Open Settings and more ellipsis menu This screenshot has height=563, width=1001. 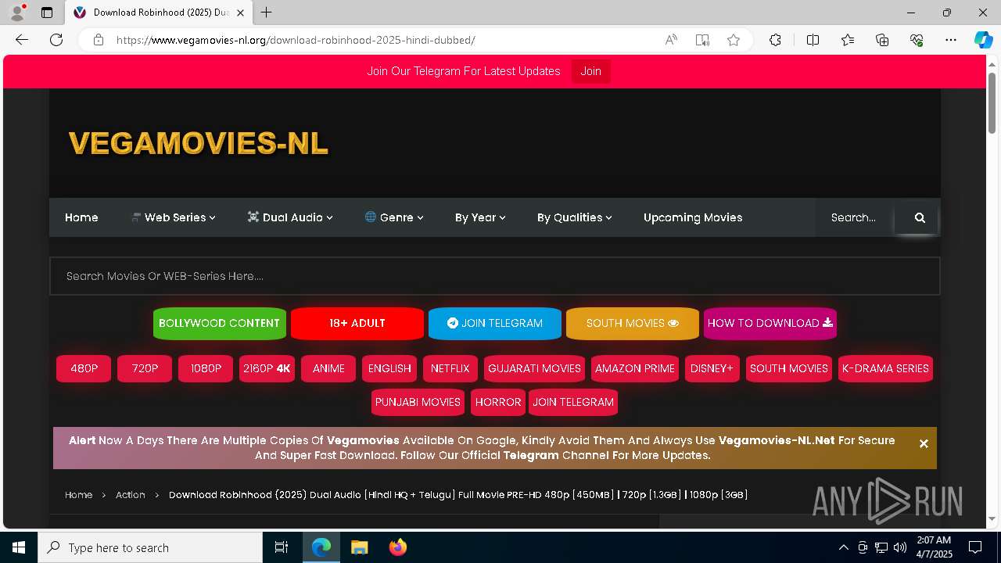951,40
